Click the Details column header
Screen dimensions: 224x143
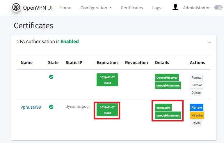point(162,63)
